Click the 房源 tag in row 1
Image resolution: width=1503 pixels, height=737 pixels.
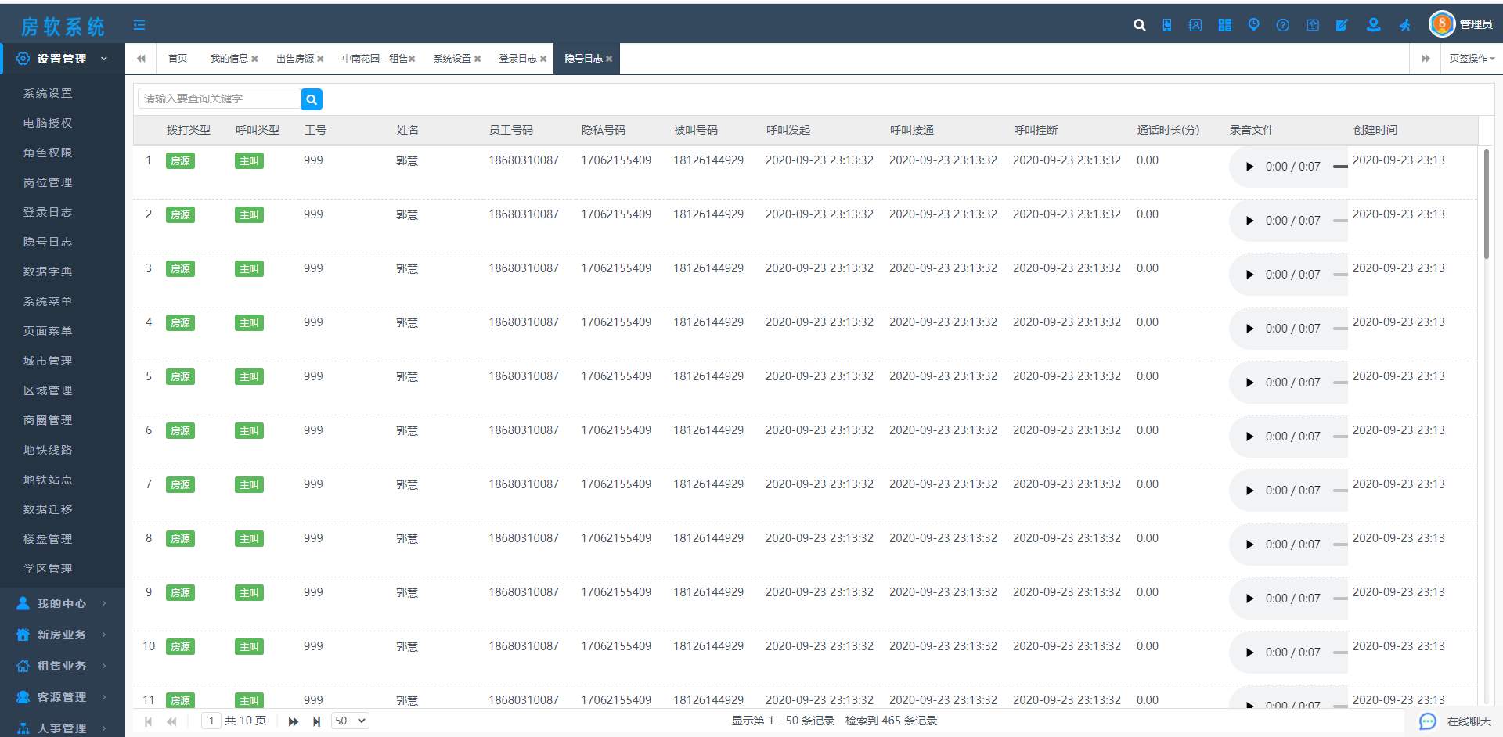[x=180, y=161]
